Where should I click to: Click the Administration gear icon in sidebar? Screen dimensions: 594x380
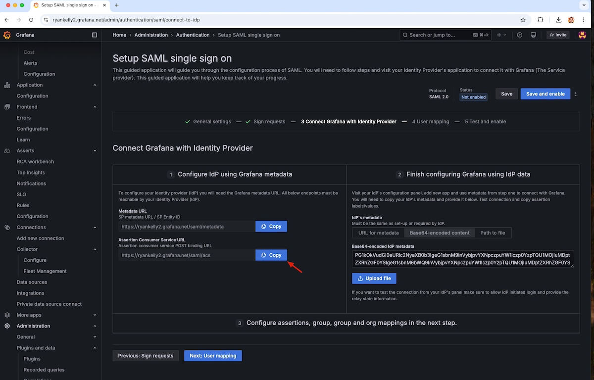point(7,326)
